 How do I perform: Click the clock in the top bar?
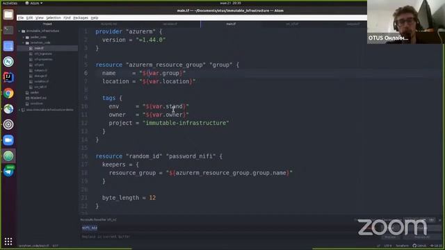[x=230, y=3]
